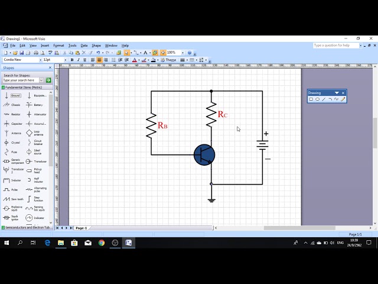The height and width of the screenshot is (284, 378).
Task: Click the Copy icon in toolbar
Action: (x=71, y=53)
